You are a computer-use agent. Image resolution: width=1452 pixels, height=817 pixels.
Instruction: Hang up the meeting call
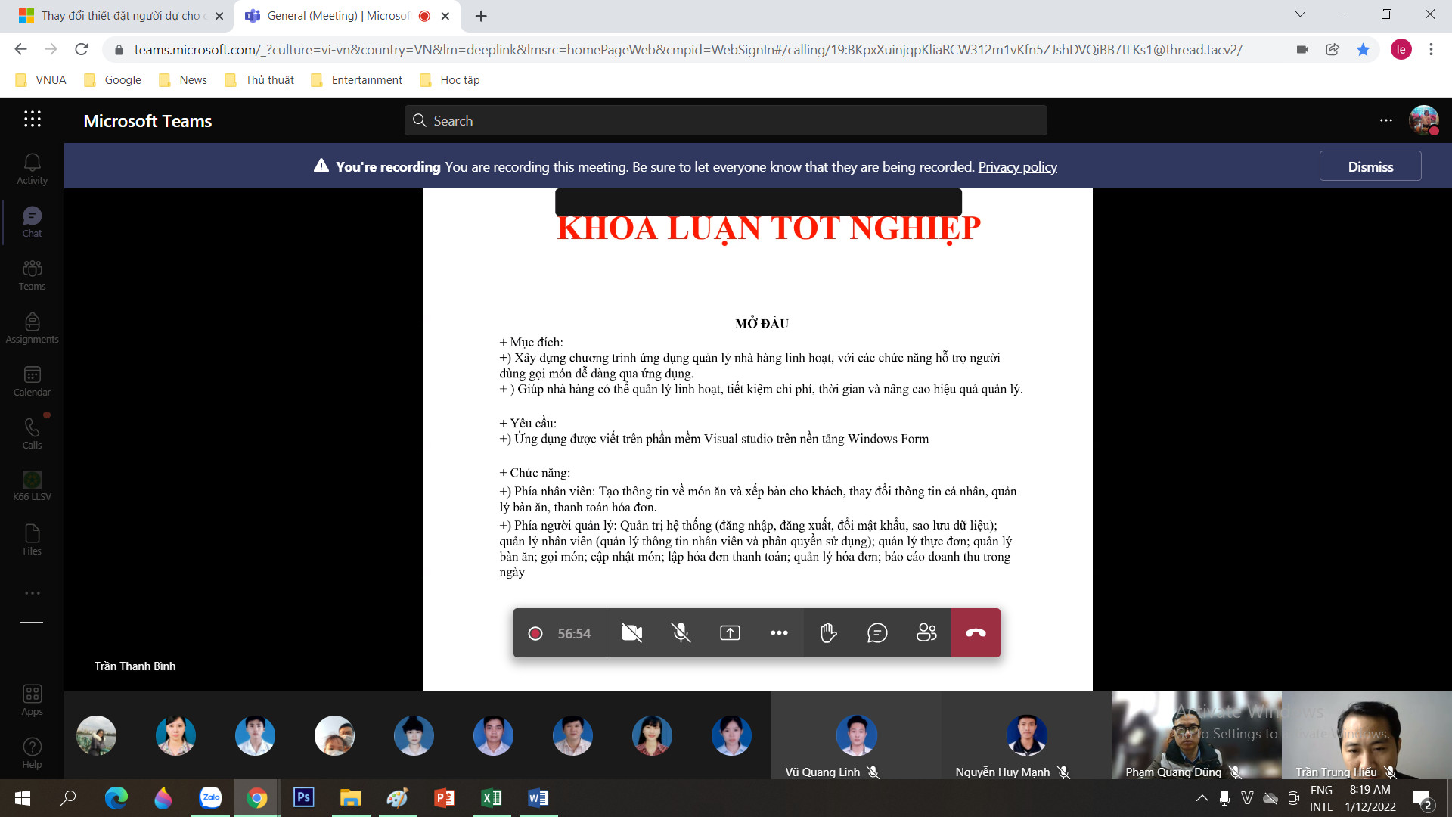click(976, 633)
